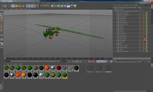Activate the Move tool
153x92 pixels.
[x=13, y=6]
